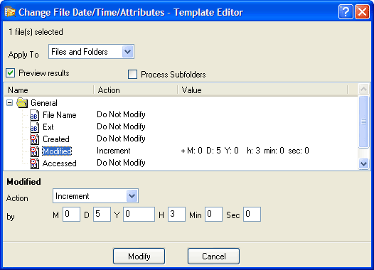The image size is (374, 270).
Task: Select the Modified tree item
Action: pos(57,151)
